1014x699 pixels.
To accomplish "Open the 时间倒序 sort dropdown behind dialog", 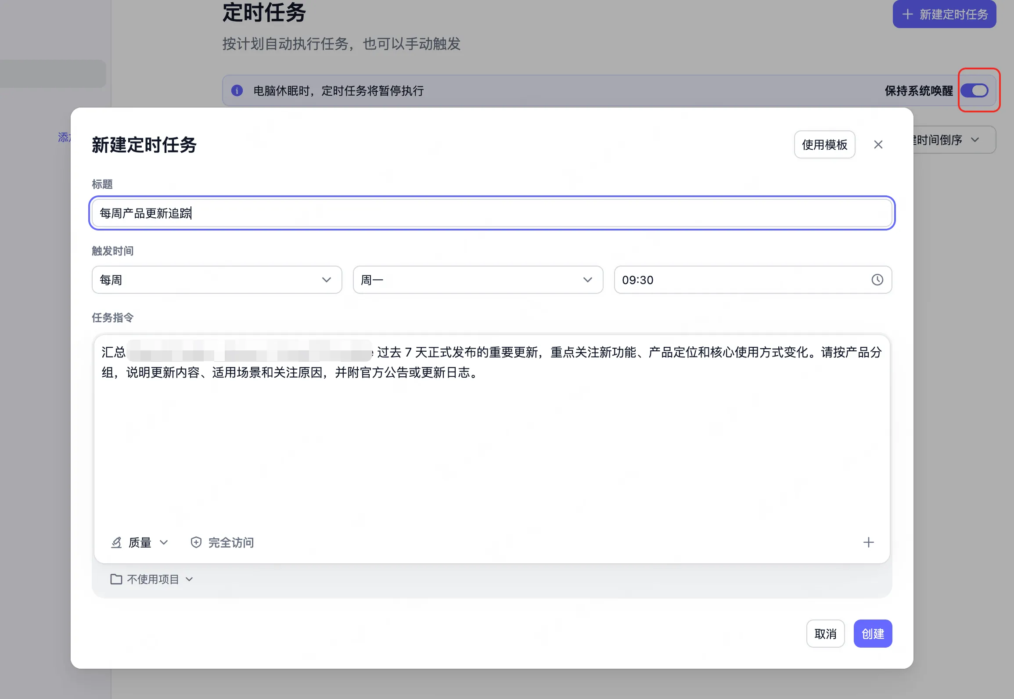I will point(954,140).
